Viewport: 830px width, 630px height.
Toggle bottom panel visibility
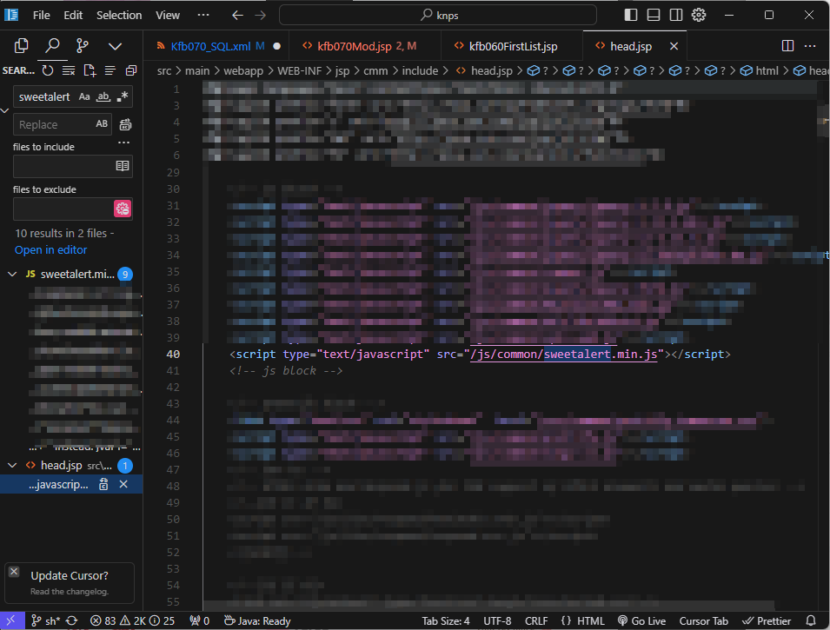[654, 15]
